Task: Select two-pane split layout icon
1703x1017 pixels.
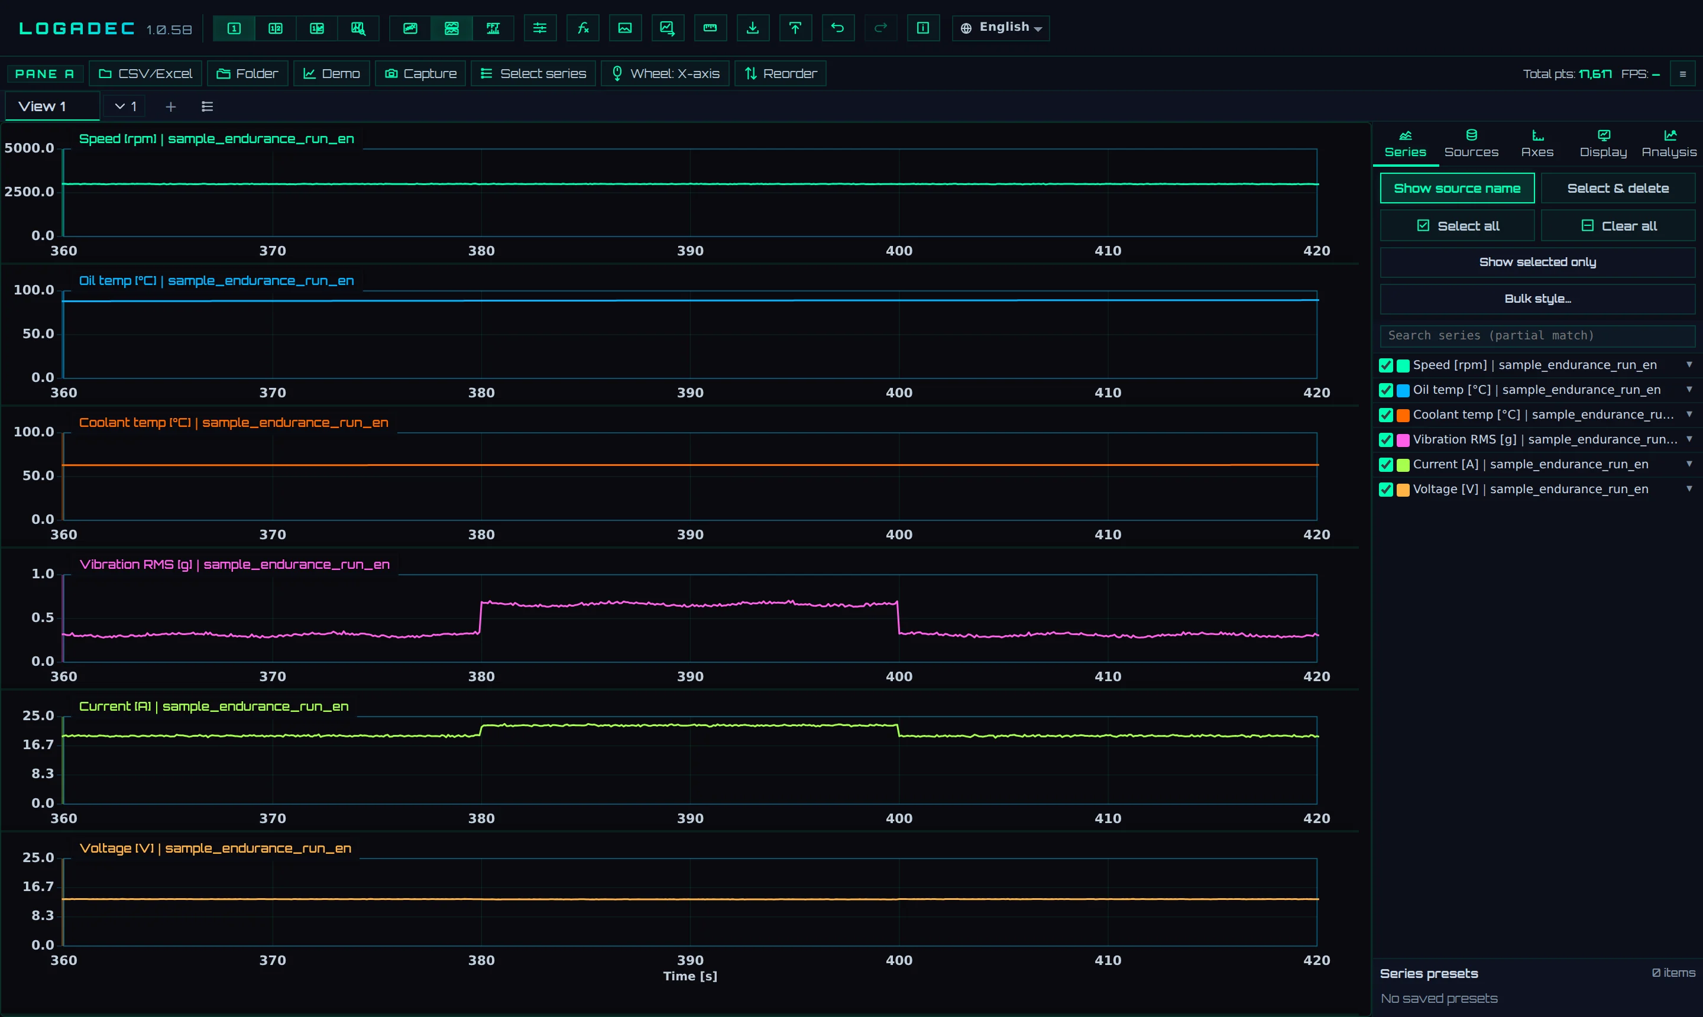Action: [276, 28]
